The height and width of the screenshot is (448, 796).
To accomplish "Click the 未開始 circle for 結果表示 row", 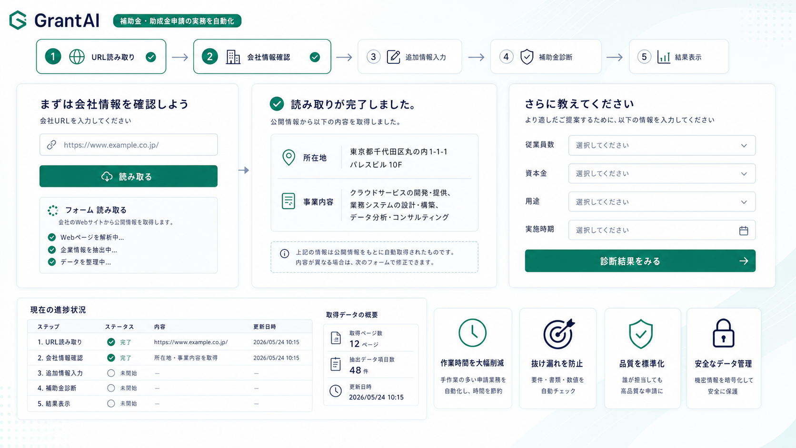I will pyautogui.click(x=111, y=403).
